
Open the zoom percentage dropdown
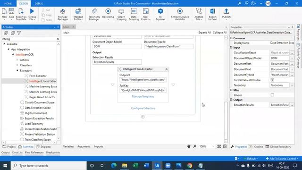click(x=213, y=146)
